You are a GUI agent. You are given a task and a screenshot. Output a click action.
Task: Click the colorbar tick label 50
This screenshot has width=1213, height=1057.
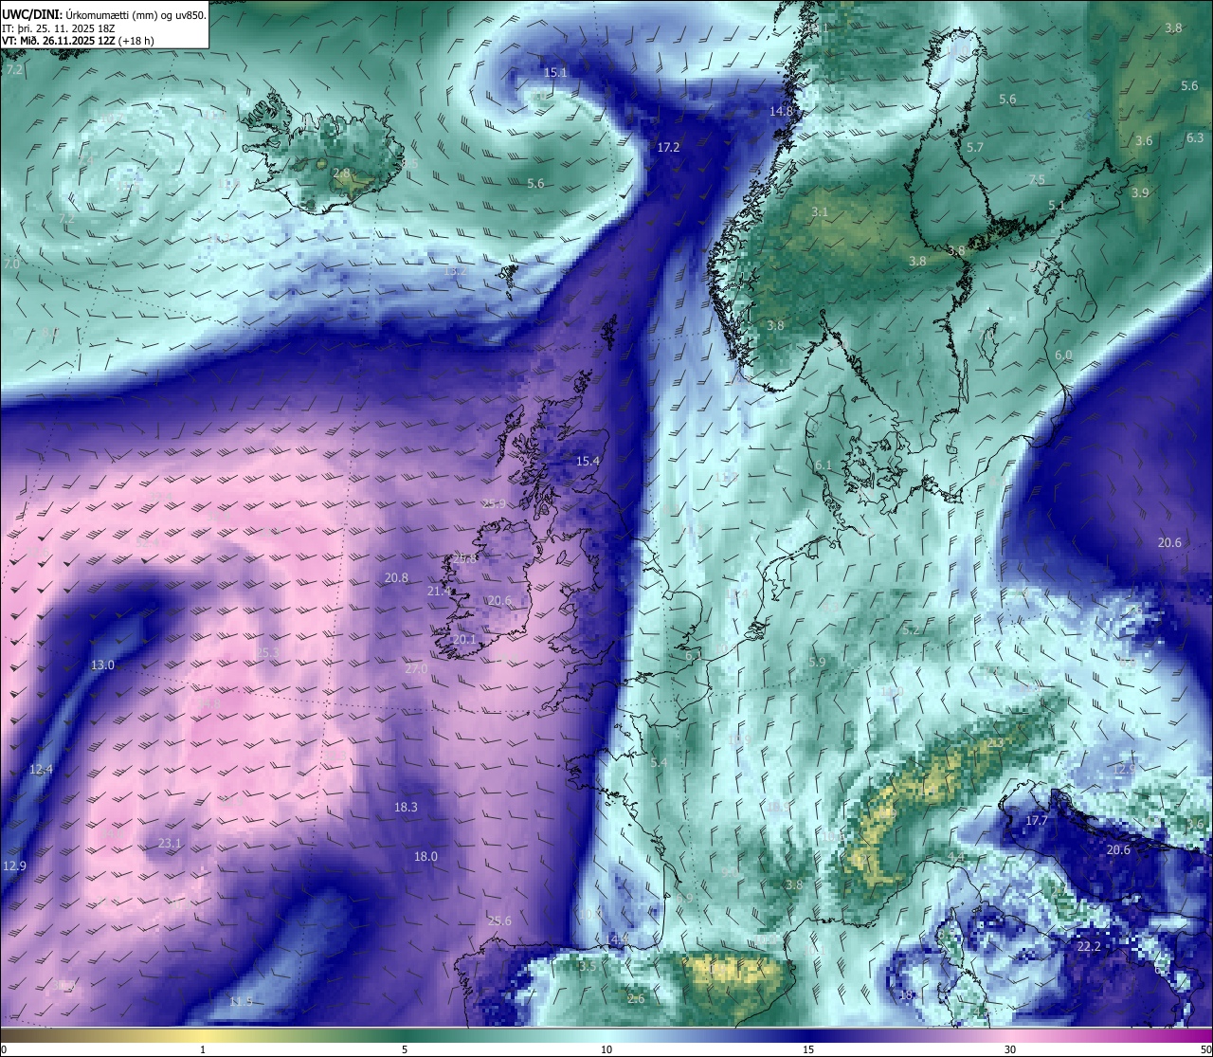(x=1205, y=1049)
